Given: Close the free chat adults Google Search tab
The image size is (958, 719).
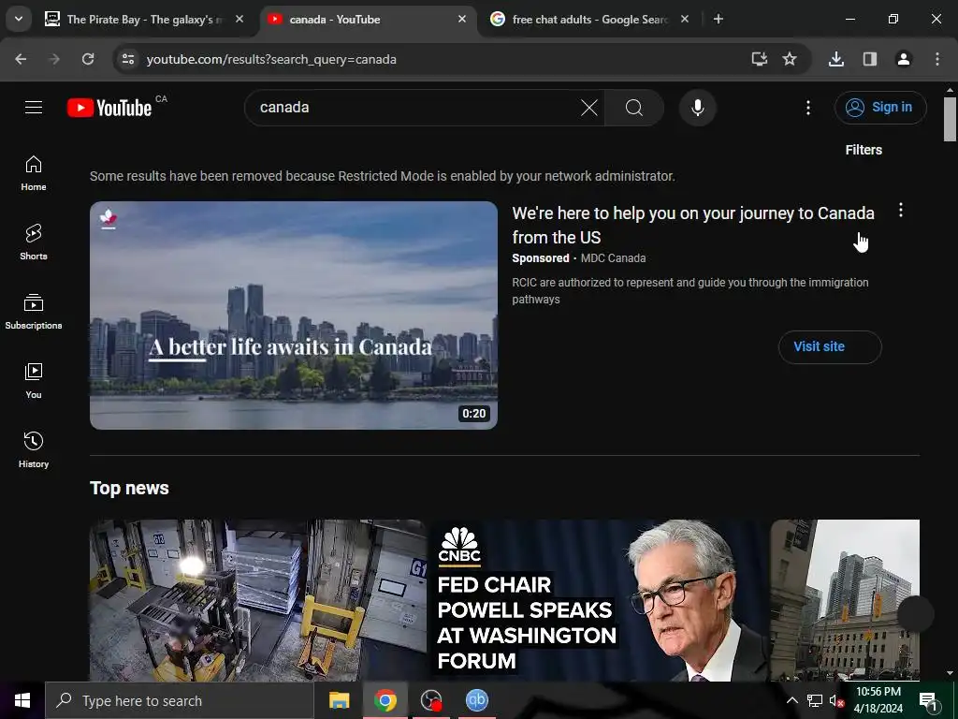Looking at the screenshot, I should click(684, 20).
